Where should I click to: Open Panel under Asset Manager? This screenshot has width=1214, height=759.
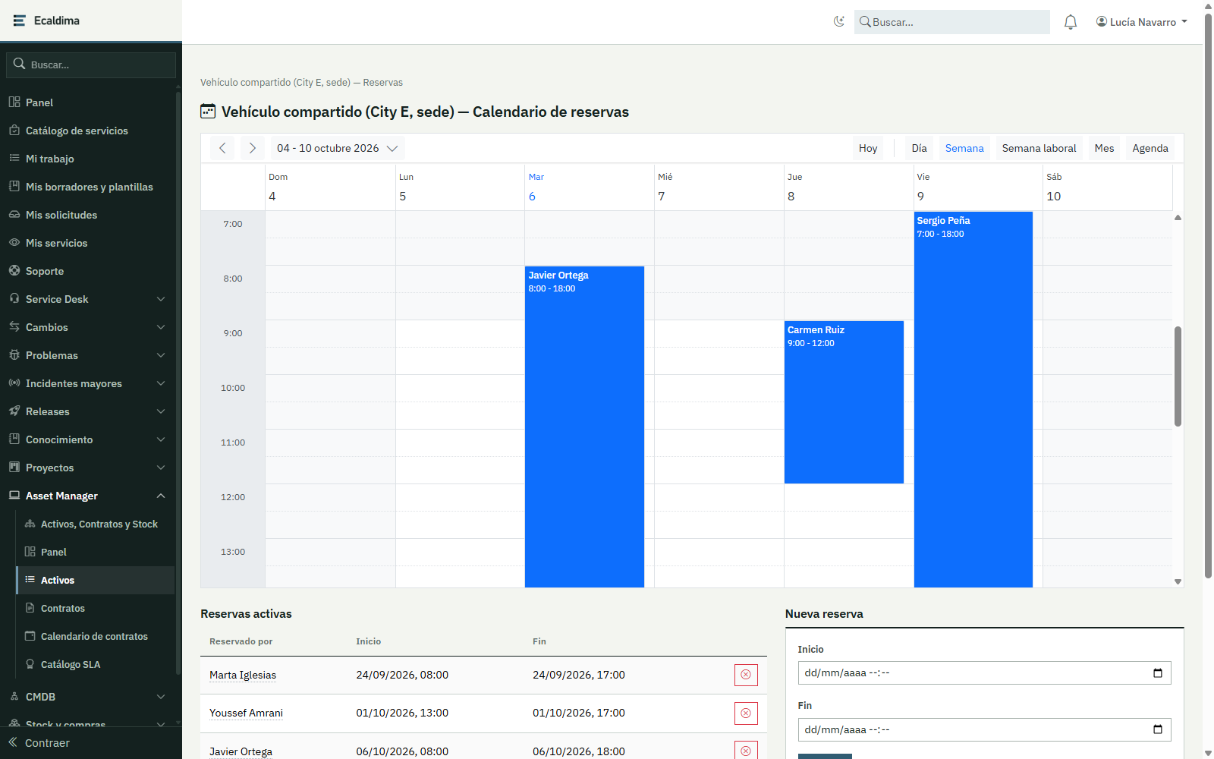click(x=95, y=552)
